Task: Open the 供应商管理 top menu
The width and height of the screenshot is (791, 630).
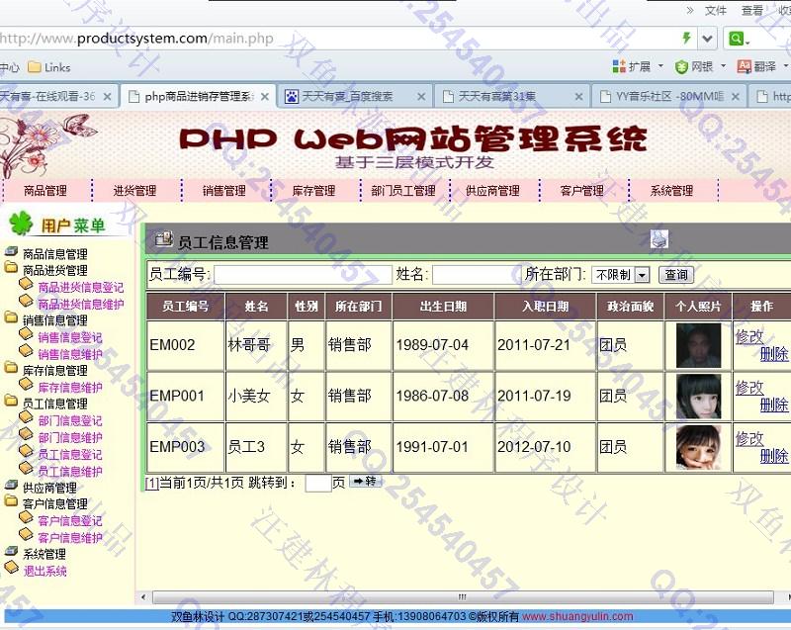Action: [492, 191]
